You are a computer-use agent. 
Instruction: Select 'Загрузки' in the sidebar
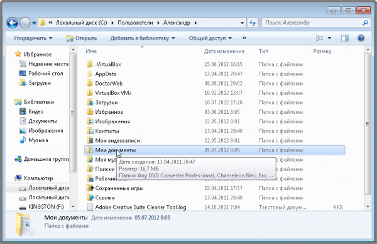click(40, 83)
